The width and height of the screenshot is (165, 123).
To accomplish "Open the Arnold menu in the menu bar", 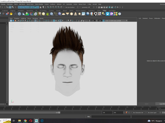I will (95, 4).
